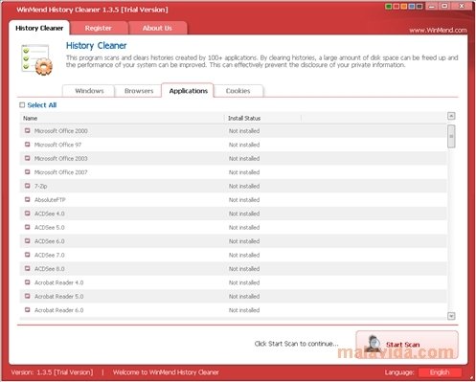Select the Microsoft Office 97 row text
The width and height of the screenshot is (476, 382).
(57, 145)
